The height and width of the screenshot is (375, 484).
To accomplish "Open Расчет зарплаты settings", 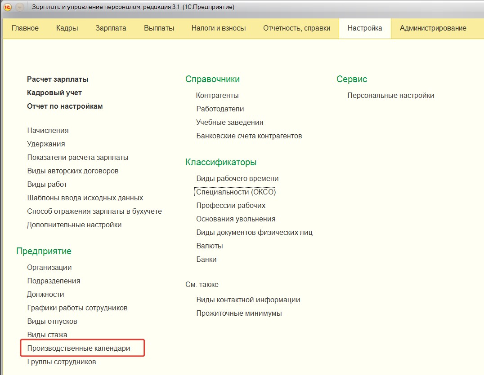I will point(58,79).
